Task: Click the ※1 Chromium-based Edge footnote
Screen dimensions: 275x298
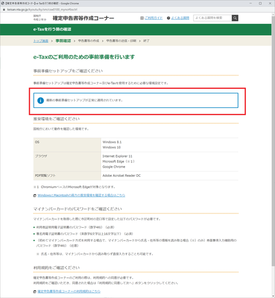Action: [x=74, y=187]
